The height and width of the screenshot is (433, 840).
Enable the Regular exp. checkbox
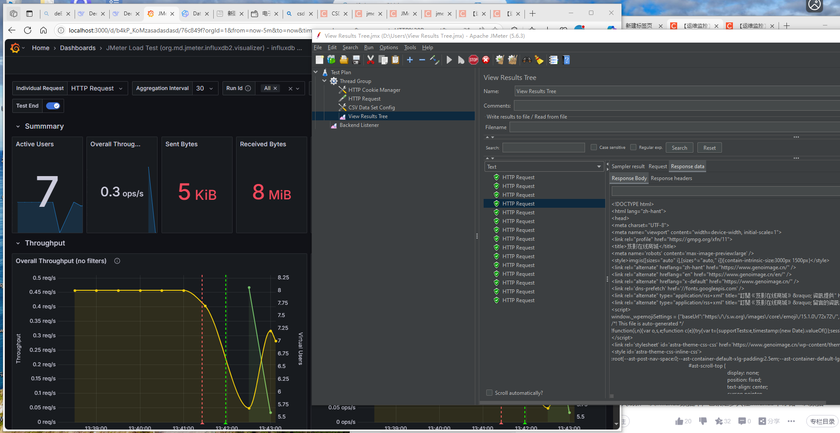[633, 148]
